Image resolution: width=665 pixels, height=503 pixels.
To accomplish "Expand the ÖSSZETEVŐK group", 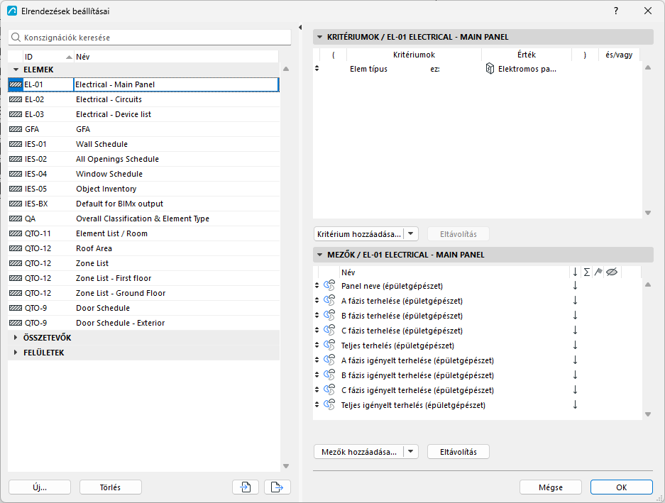I will (x=16, y=338).
